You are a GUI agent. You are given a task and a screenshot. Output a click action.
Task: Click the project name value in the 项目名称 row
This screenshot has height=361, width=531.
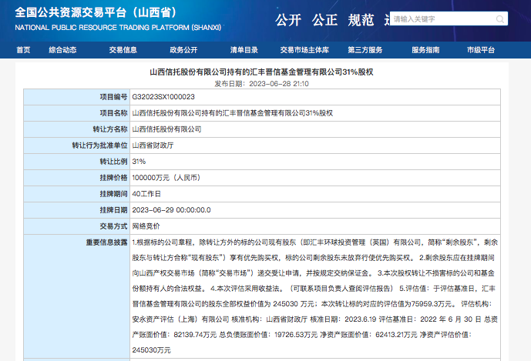(232, 113)
